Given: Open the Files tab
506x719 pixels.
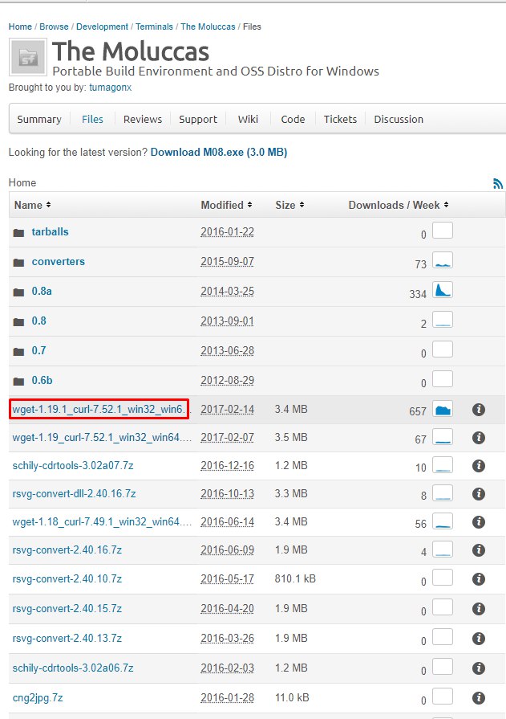Looking at the screenshot, I should [x=92, y=119].
